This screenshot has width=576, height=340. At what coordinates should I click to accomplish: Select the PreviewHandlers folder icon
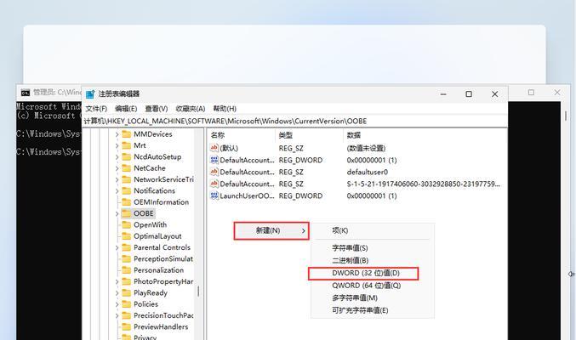127,326
